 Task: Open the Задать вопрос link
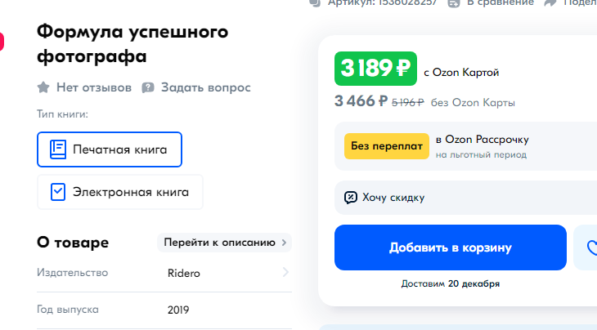[x=205, y=87]
